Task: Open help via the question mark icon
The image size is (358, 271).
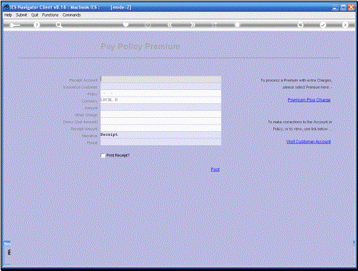Action: point(36,25)
